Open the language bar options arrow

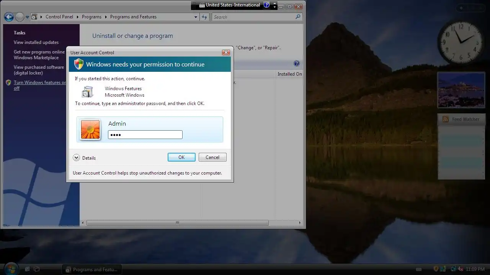[x=274, y=6]
